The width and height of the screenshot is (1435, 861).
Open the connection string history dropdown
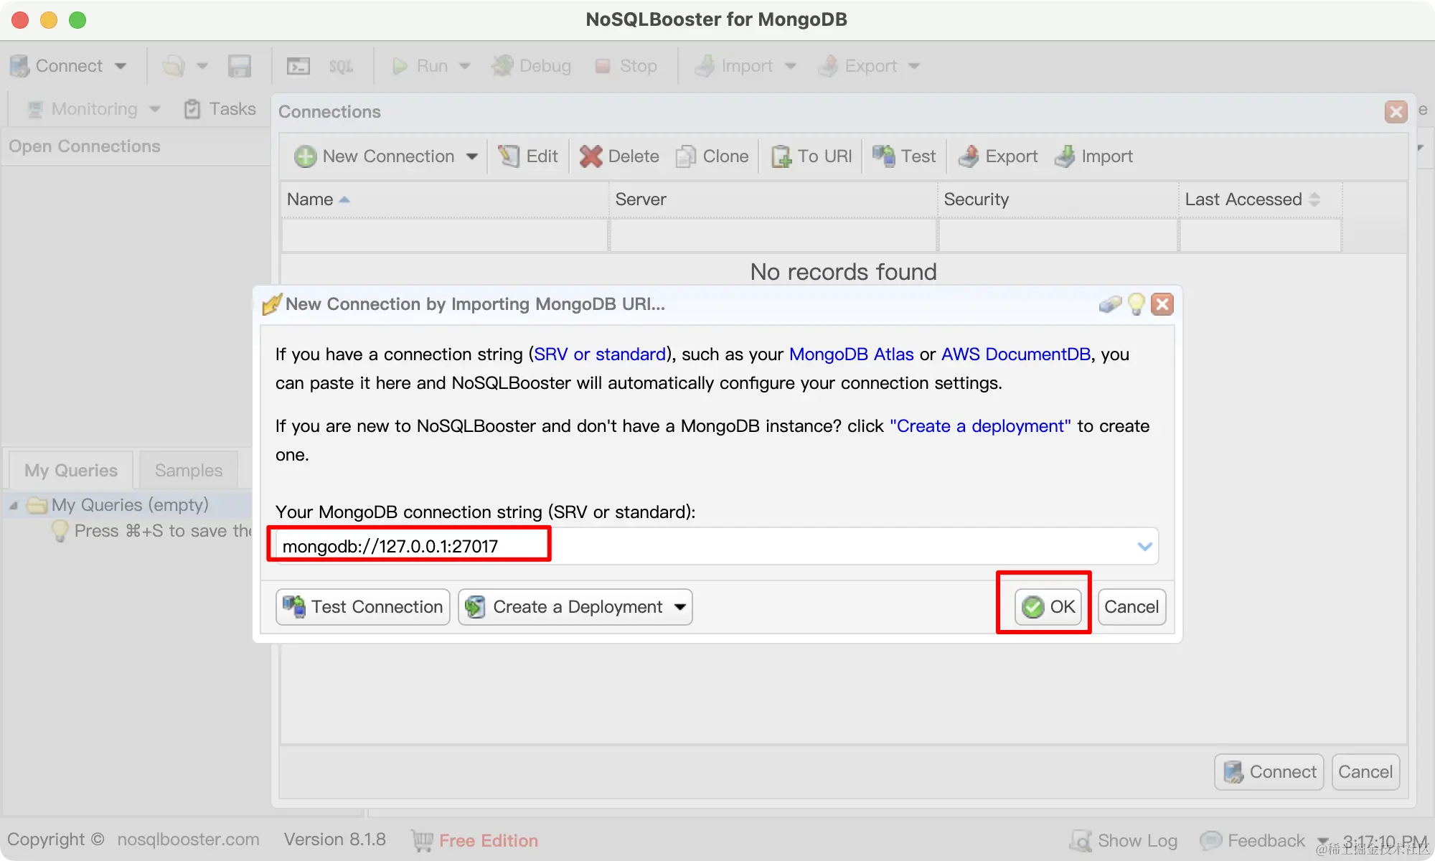tap(1144, 547)
